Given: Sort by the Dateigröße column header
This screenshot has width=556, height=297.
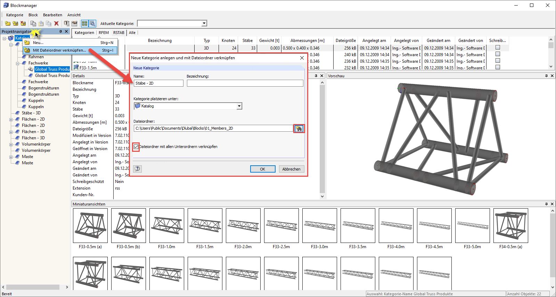Looking at the screenshot, I should (346, 41).
